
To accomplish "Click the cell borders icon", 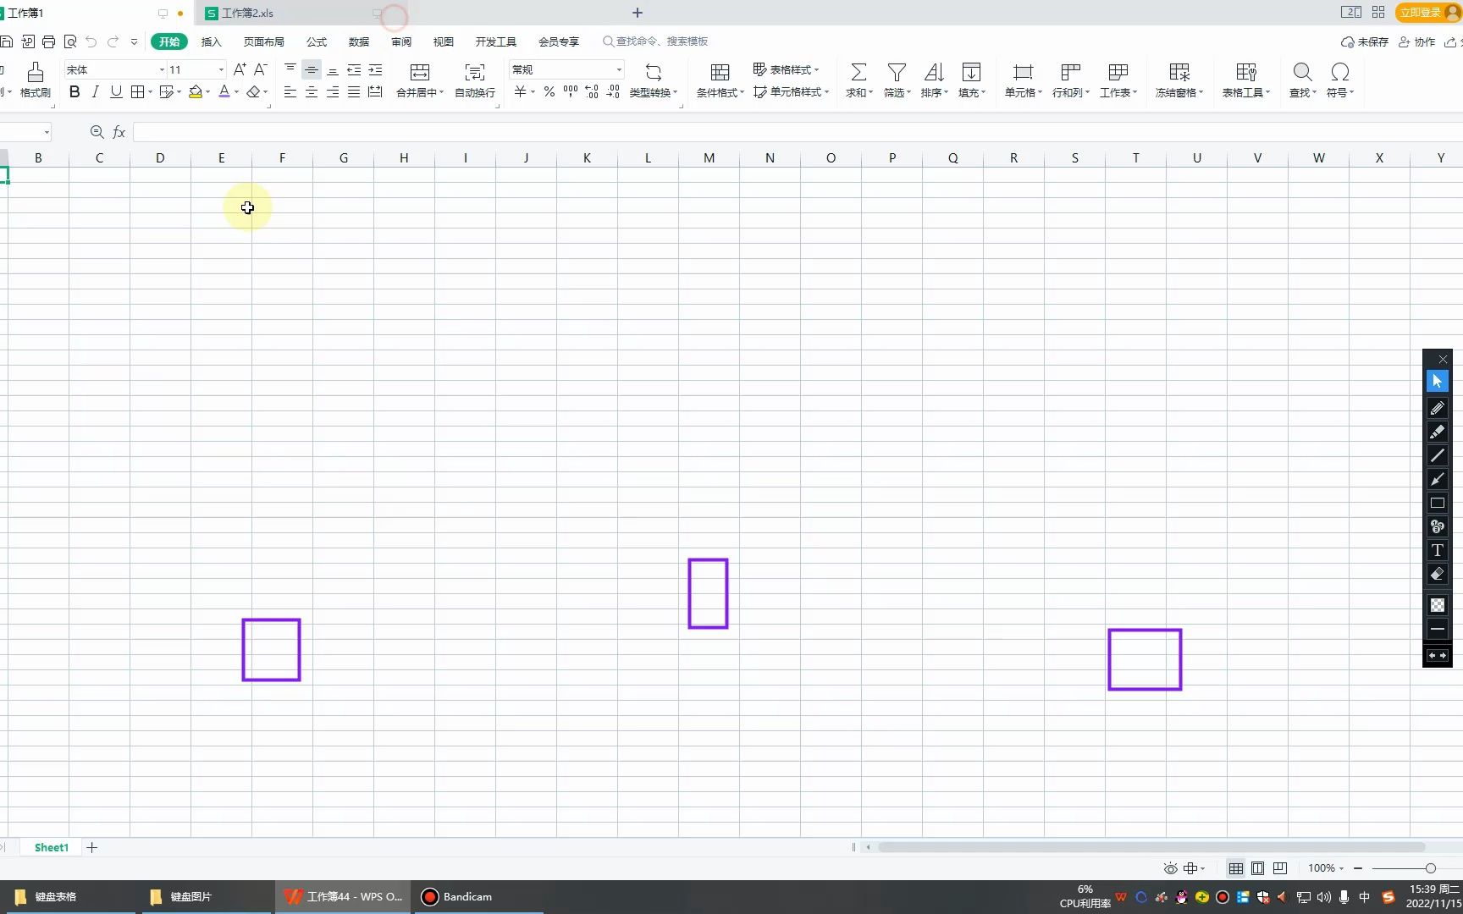I will (x=137, y=92).
